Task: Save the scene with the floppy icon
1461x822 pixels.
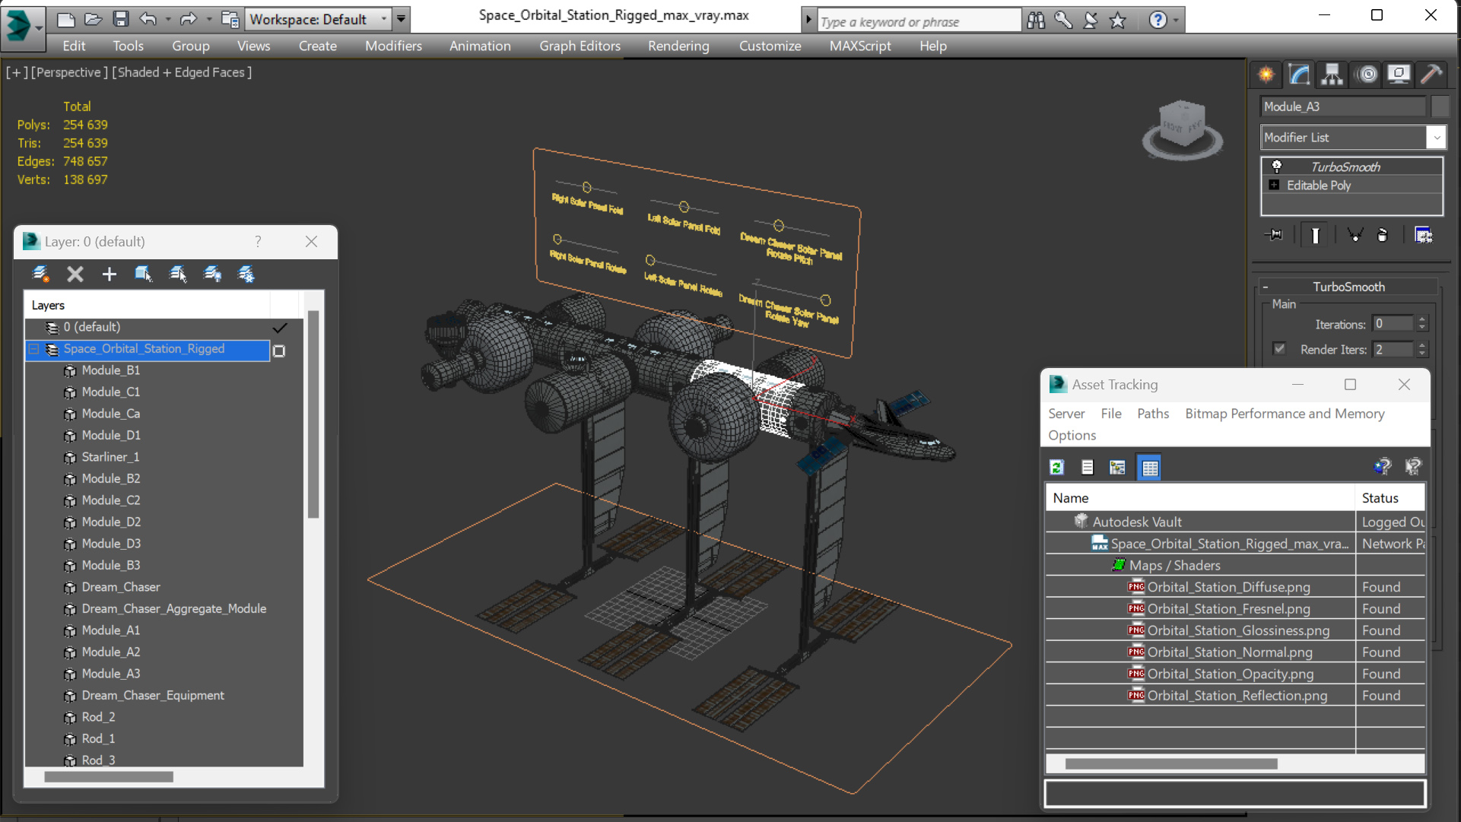Action: (120, 19)
